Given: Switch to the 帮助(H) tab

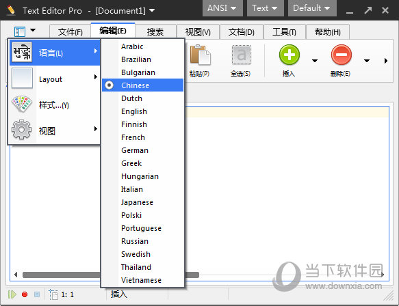Looking at the screenshot, I should click(x=328, y=32).
